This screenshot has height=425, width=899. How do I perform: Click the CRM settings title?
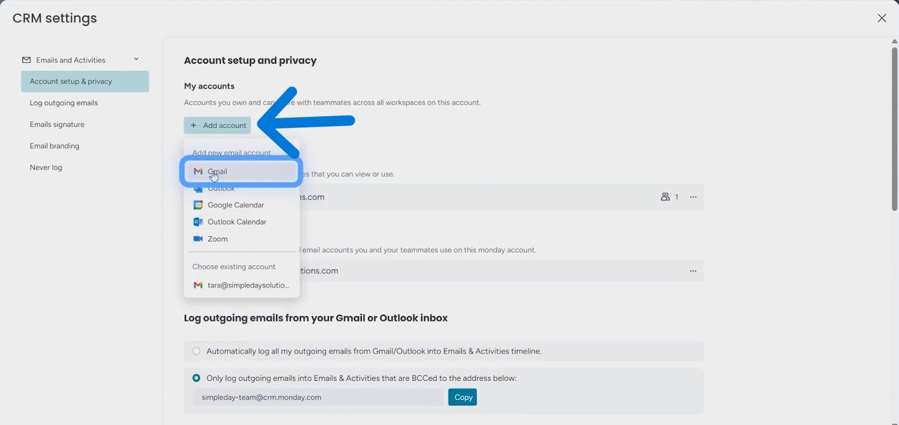pyautogui.click(x=55, y=18)
